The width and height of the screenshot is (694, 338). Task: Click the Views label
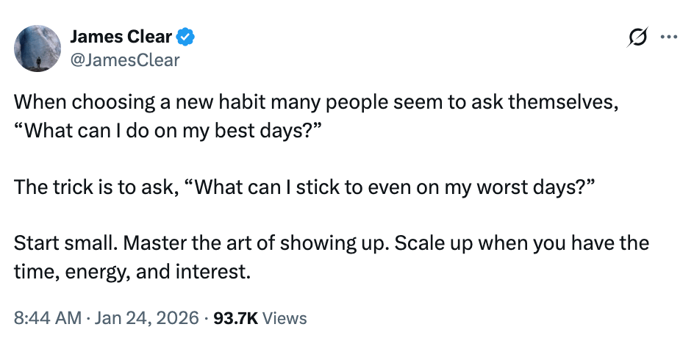click(284, 318)
